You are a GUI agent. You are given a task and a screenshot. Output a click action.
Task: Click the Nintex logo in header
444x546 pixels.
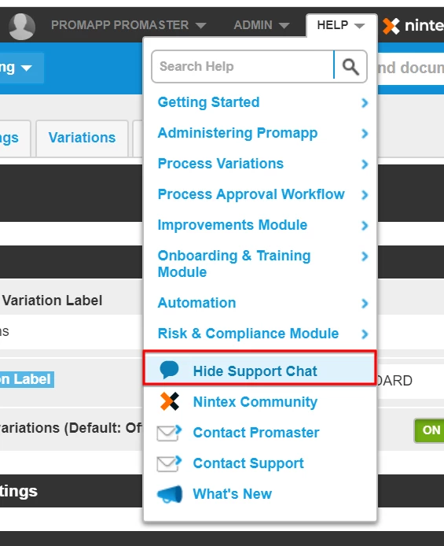pyautogui.click(x=413, y=26)
